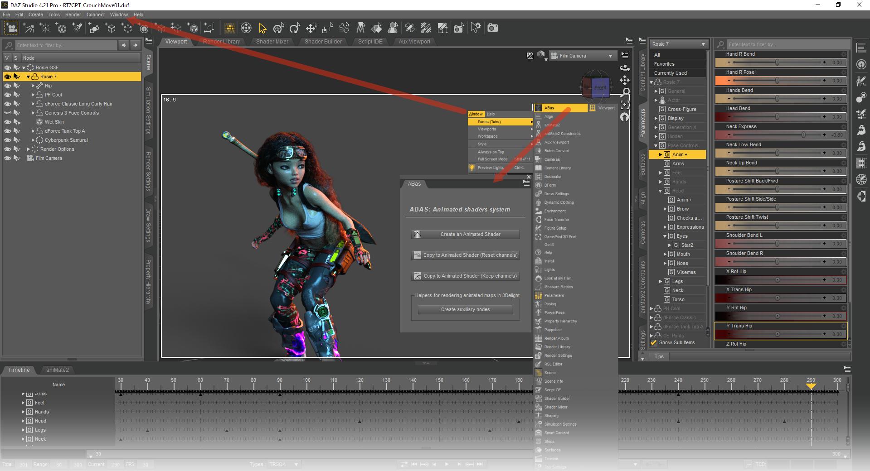Image resolution: width=870 pixels, height=471 pixels.
Task: Switch to the Render Library tab
Action: click(x=221, y=41)
